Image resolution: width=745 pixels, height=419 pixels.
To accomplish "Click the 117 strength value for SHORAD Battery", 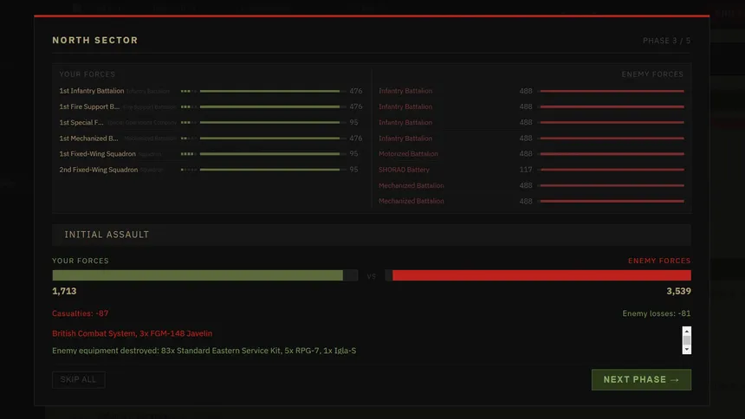I will [x=526, y=170].
